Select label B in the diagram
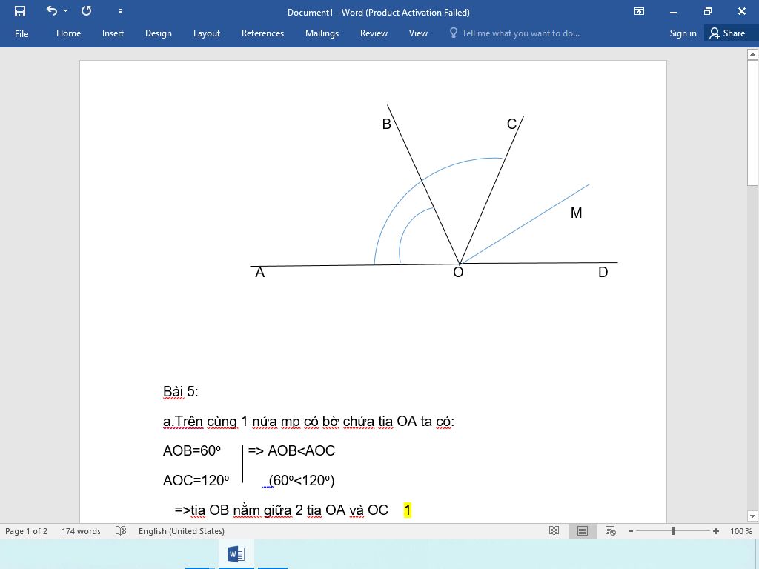The width and height of the screenshot is (759, 569). tap(386, 124)
